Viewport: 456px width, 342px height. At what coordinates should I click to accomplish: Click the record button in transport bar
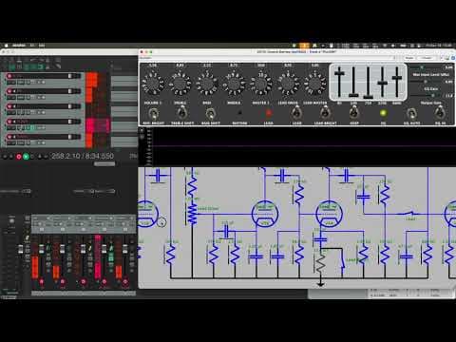pyautogui.click(x=19, y=157)
